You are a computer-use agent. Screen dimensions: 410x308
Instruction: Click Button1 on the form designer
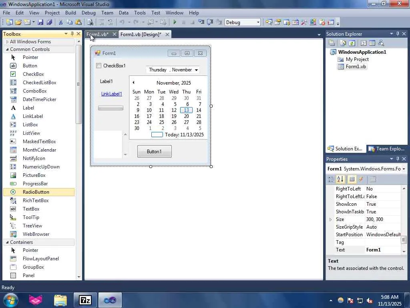(155, 151)
